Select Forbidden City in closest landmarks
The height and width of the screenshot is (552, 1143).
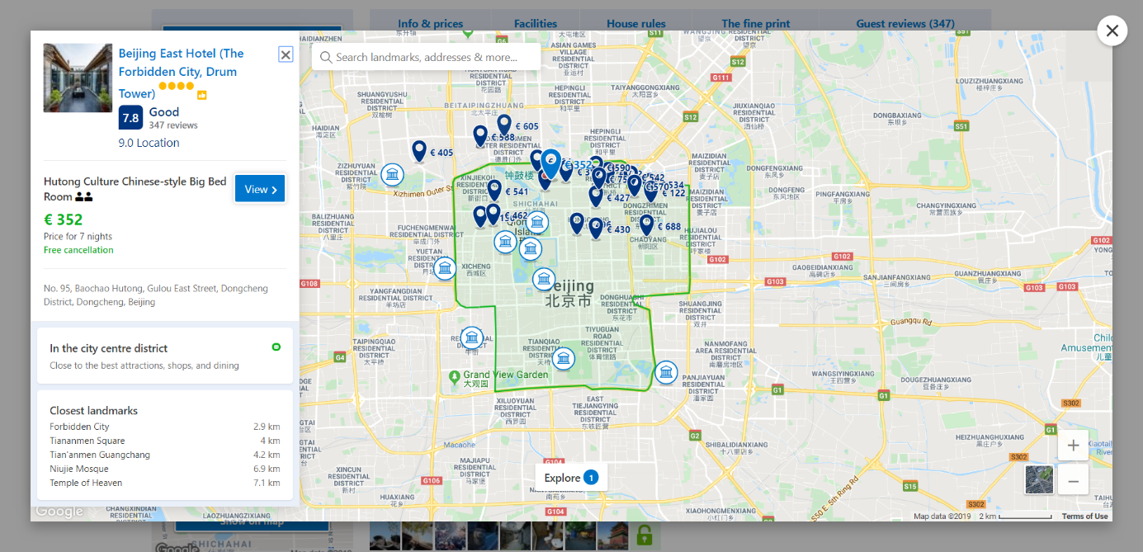pos(79,427)
